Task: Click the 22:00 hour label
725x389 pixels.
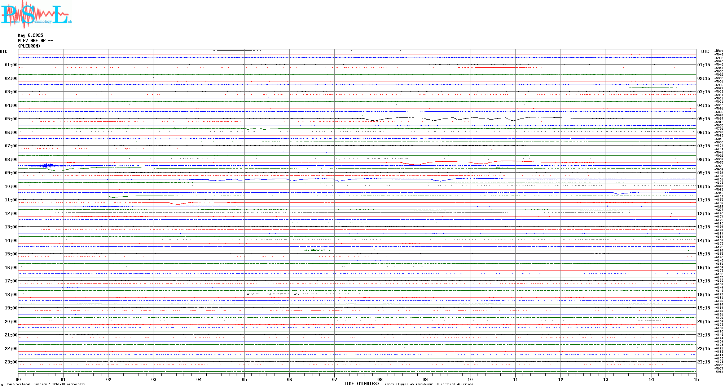Action: [x=11, y=349]
